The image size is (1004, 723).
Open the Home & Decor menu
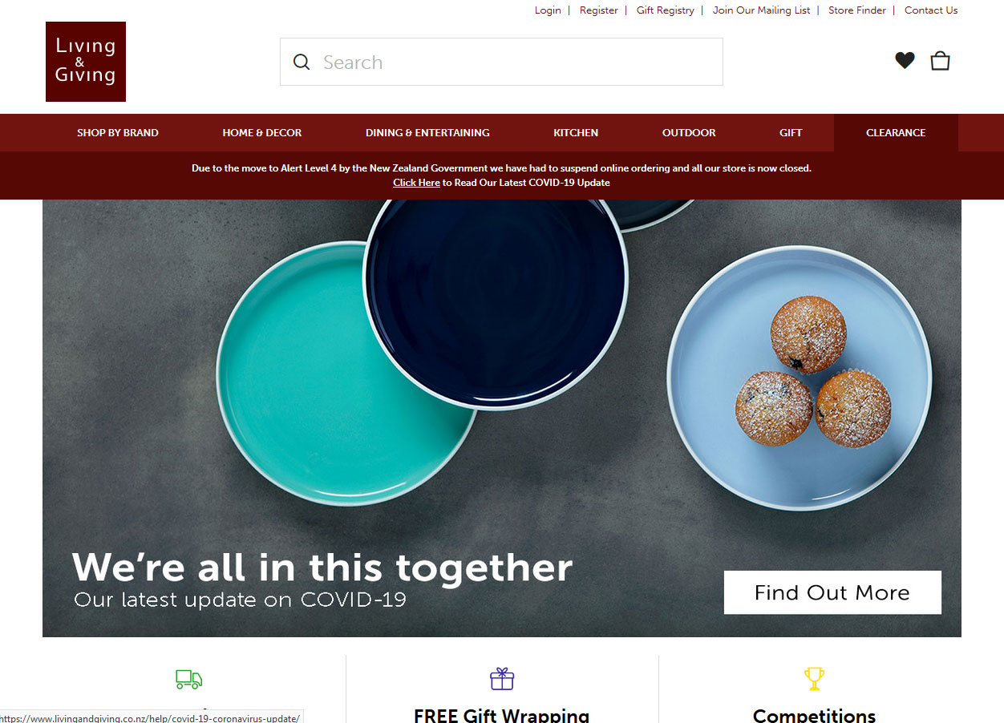point(262,133)
